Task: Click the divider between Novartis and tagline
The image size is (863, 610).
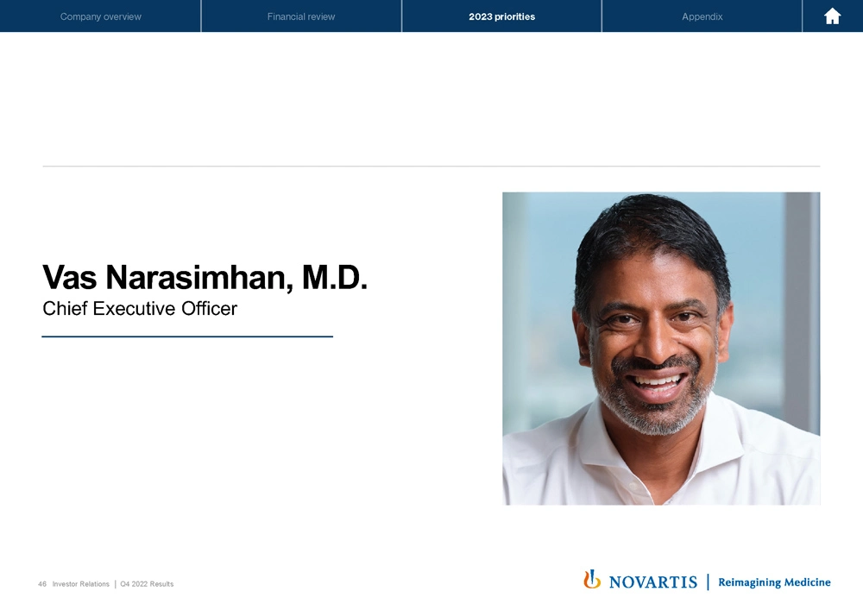Action: (x=708, y=582)
